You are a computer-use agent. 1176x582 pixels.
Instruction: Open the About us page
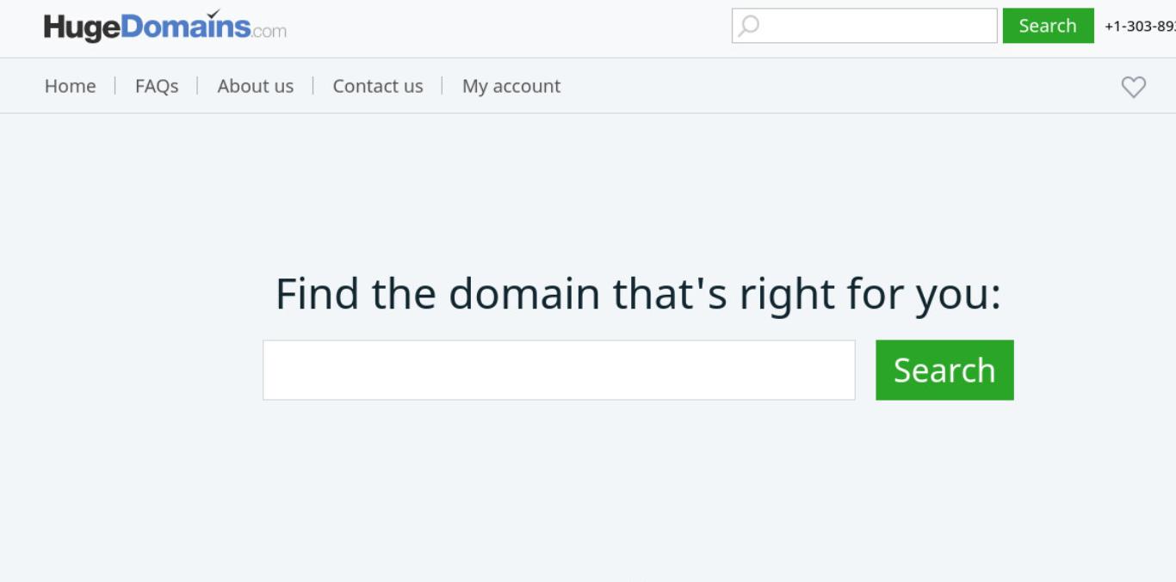(x=256, y=86)
